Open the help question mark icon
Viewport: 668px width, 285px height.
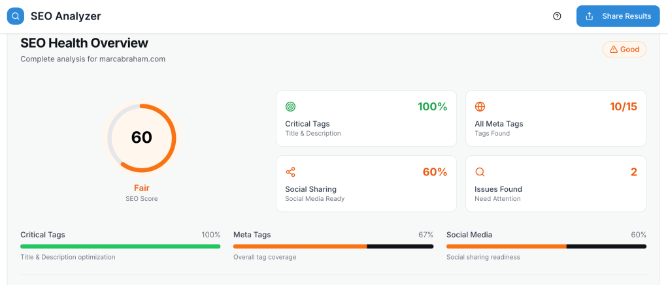(557, 16)
